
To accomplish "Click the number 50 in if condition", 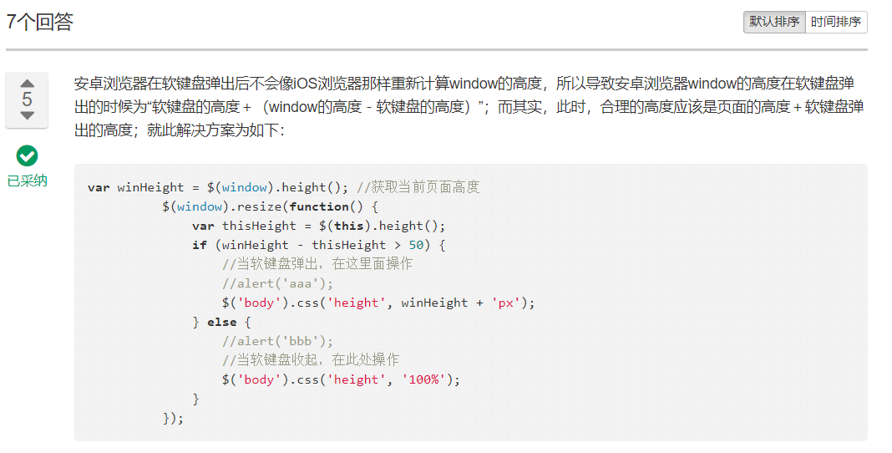I will click(x=416, y=245).
